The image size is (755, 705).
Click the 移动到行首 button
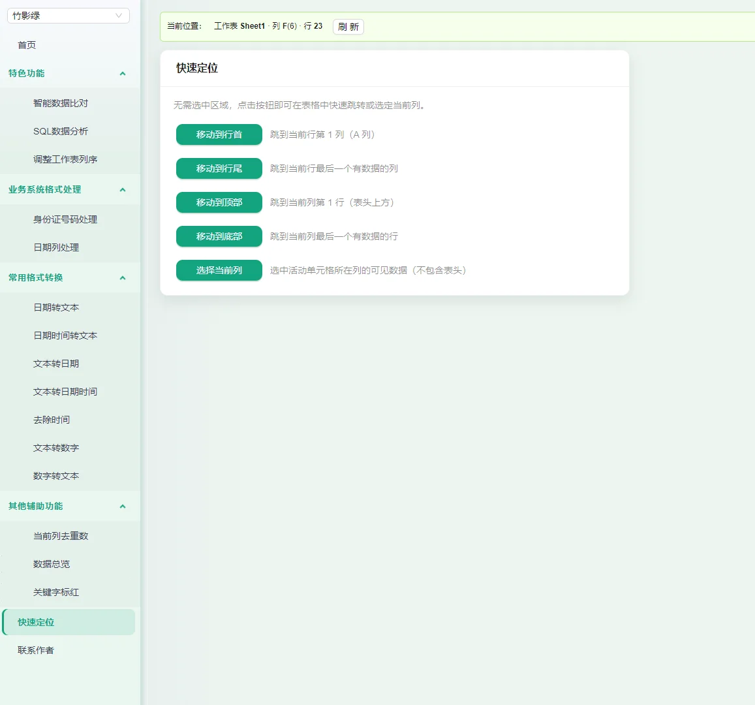[x=219, y=134]
